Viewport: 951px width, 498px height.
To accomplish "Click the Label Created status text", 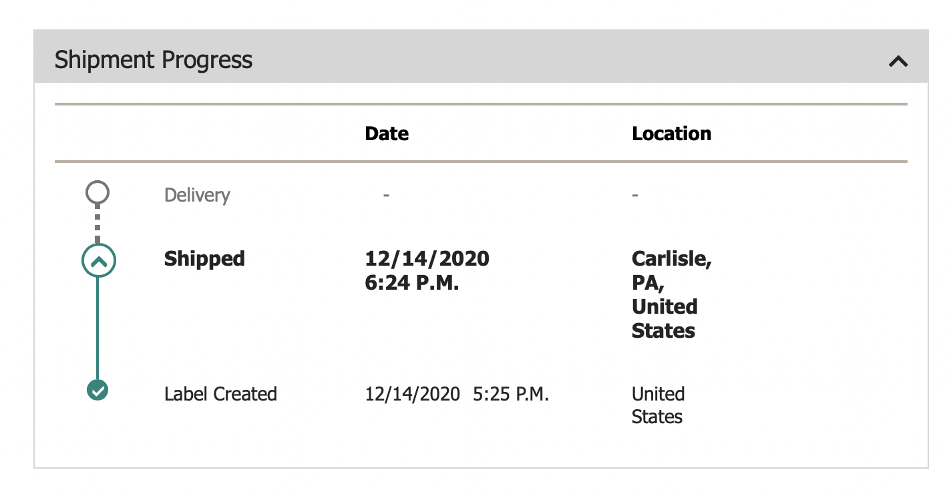I will click(220, 394).
